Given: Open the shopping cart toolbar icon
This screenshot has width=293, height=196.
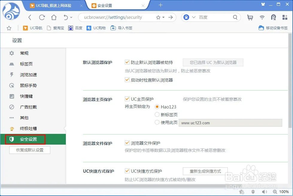Looking at the screenshot, I should click(250, 17).
